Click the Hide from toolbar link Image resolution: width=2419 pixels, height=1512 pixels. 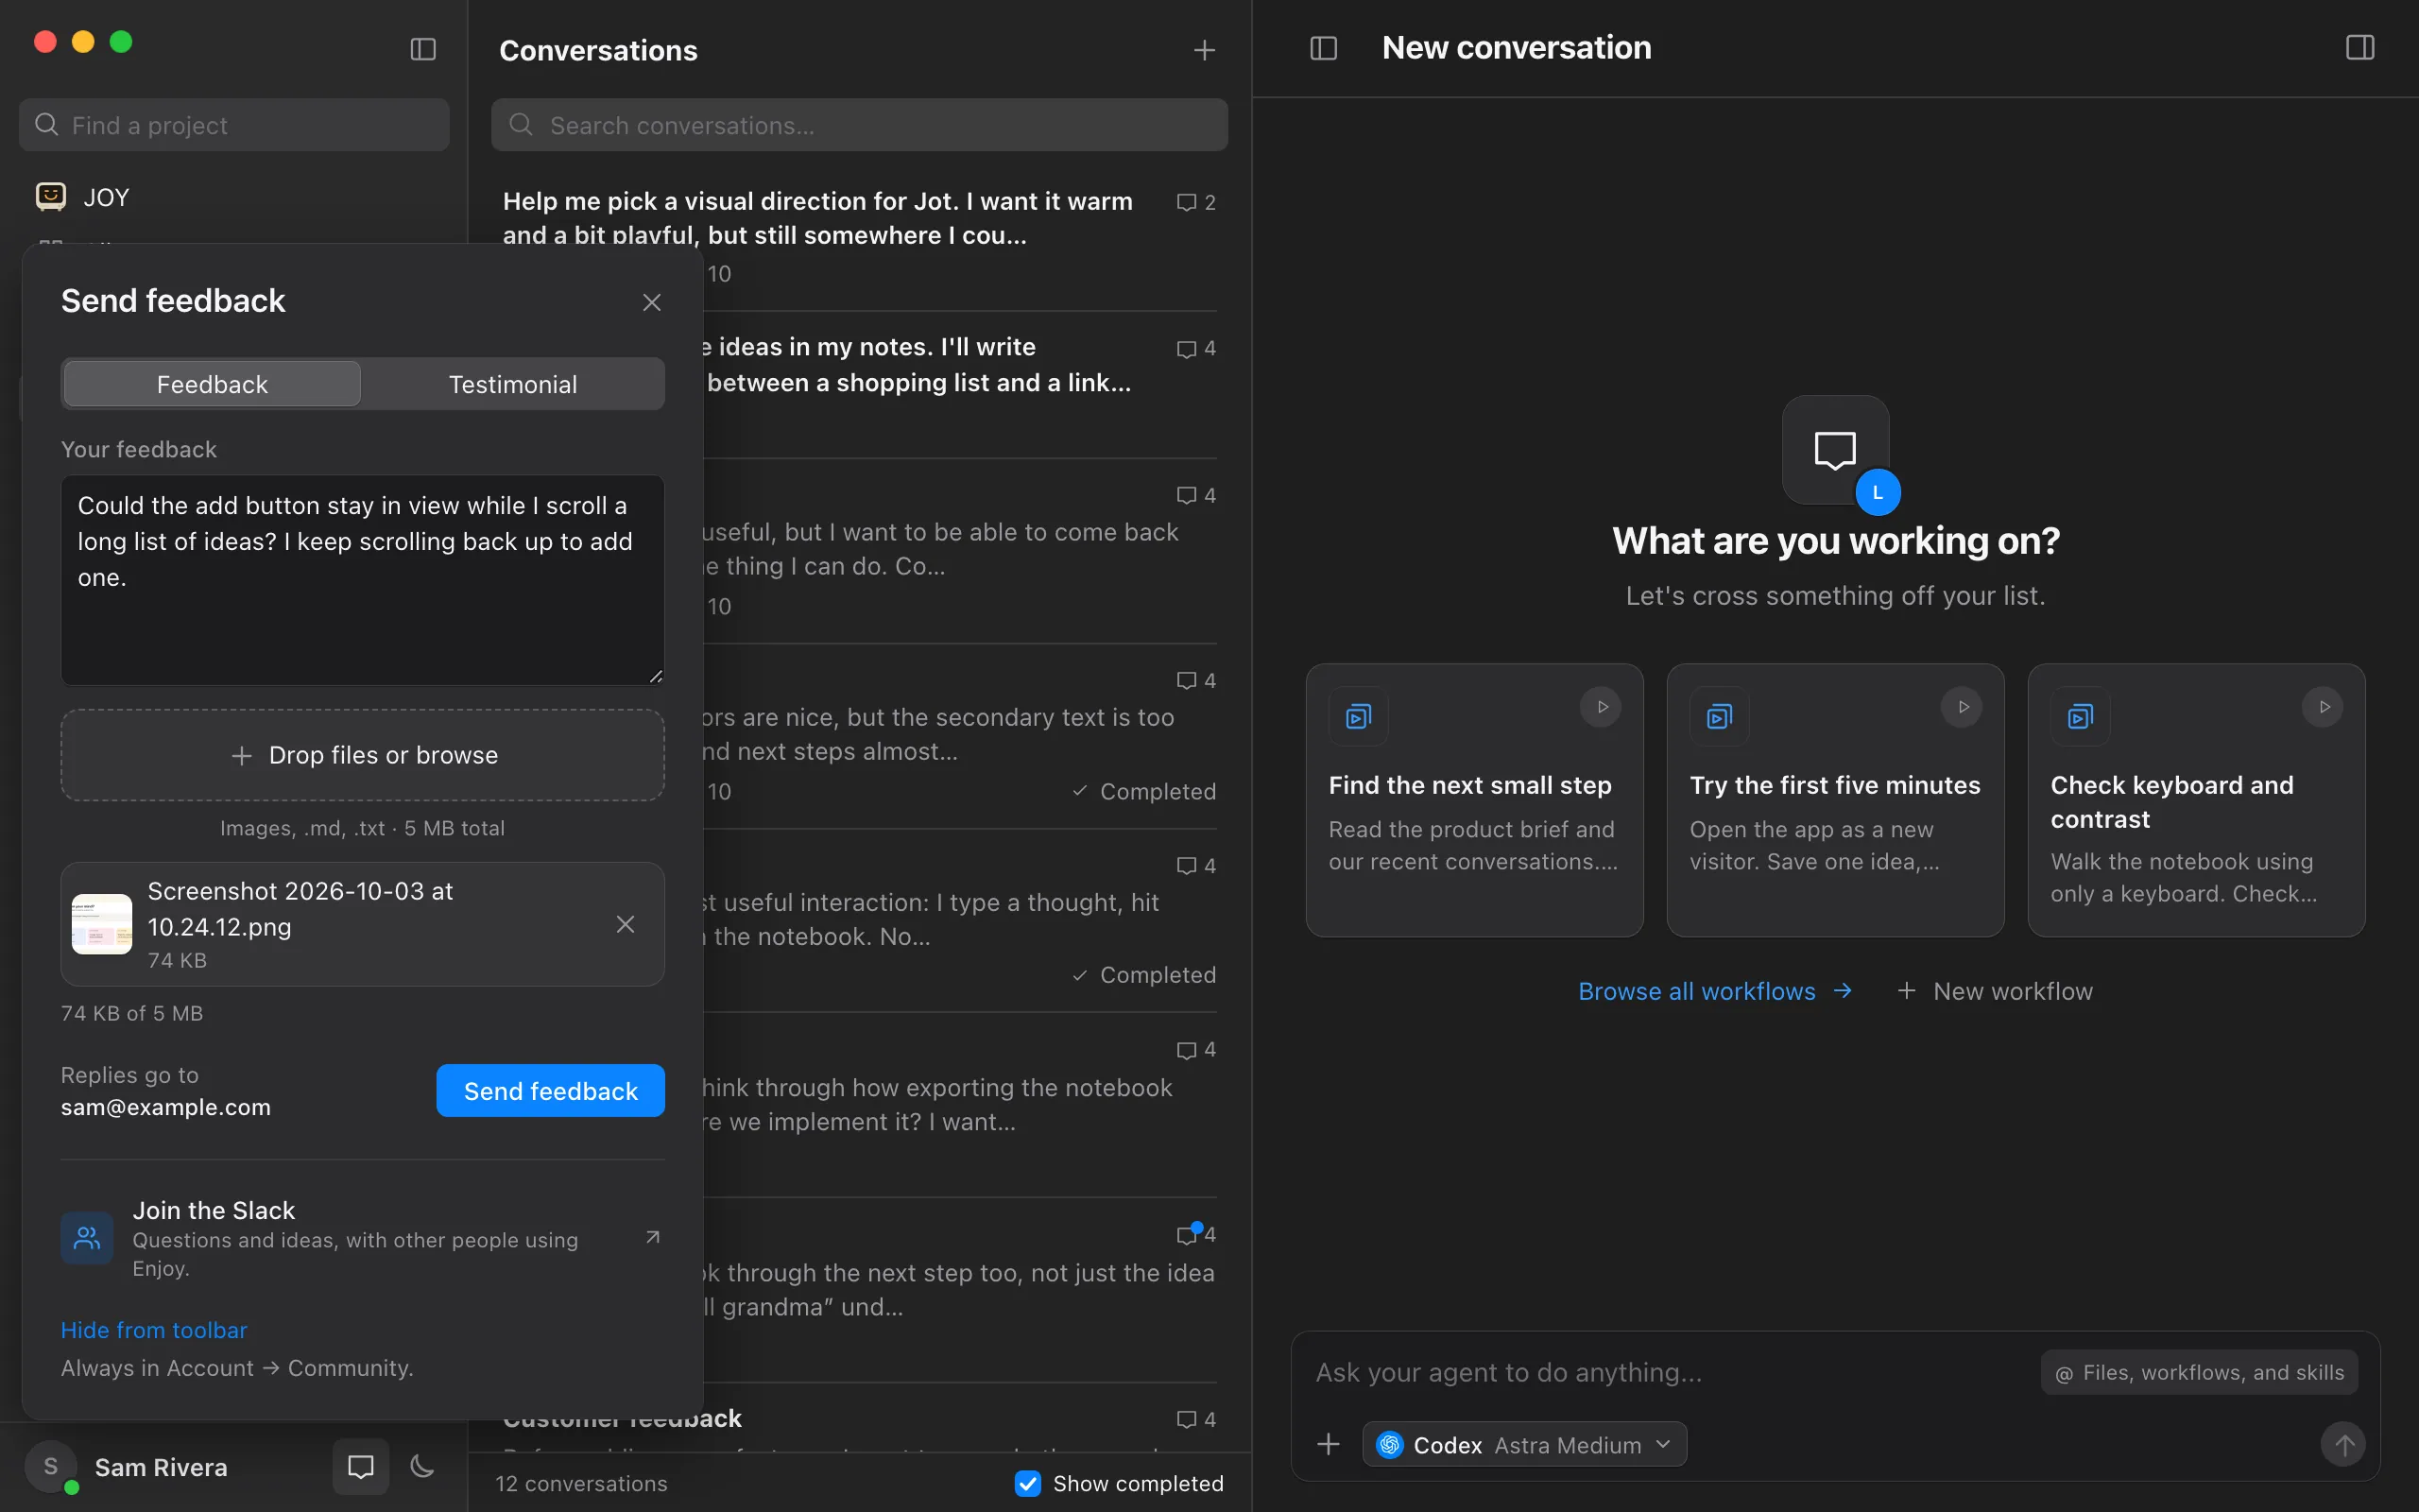point(154,1330)
